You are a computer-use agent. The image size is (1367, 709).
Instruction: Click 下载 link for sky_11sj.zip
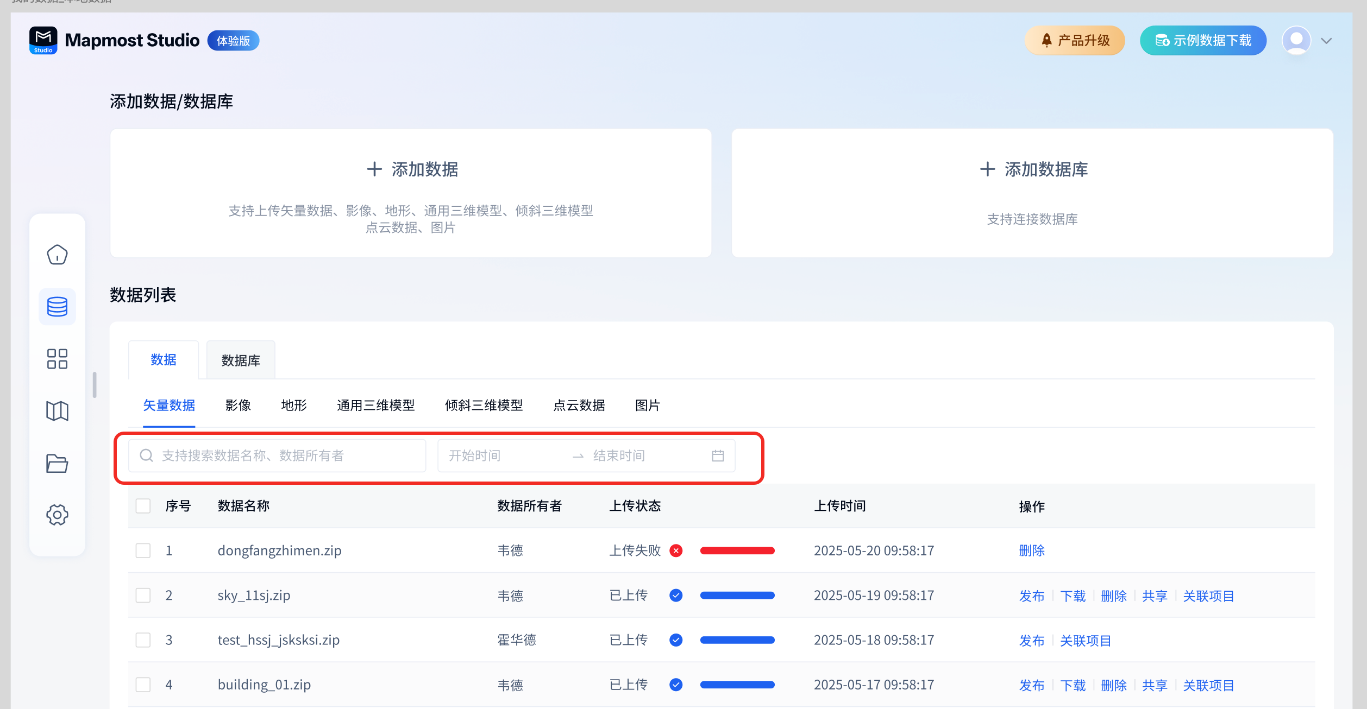tap(1073, 596)
